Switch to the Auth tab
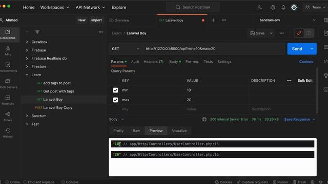Viewport: 328px width, 184px height. click(x=135, y=62)
